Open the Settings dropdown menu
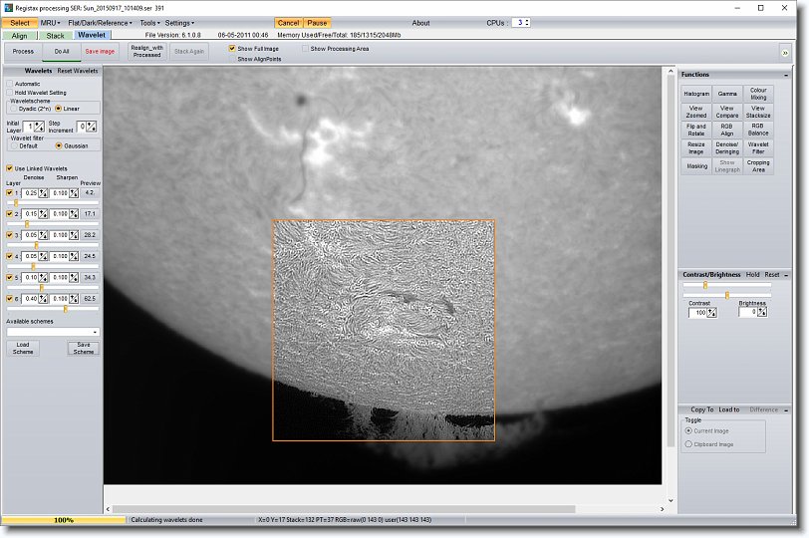 (179, 23)
